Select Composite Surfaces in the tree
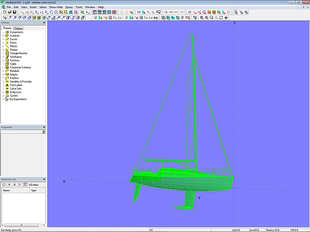 coord(20,68)
